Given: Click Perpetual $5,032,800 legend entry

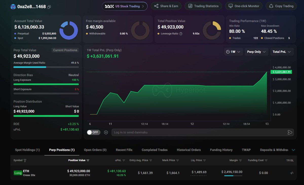Looking at the screenshot, I should pos(35,33).
